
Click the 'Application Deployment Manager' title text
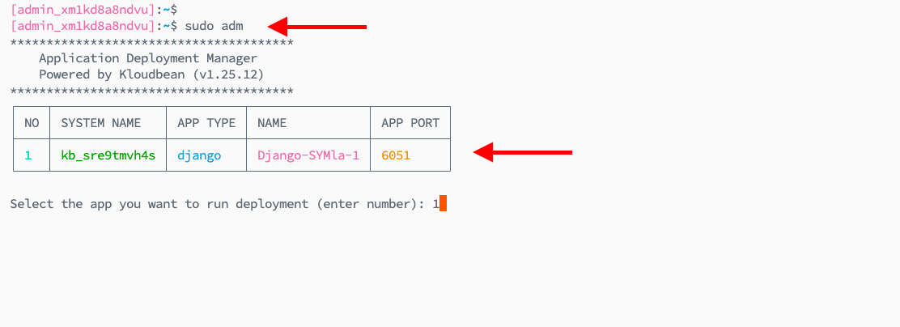[148, 58]
